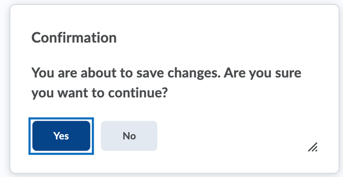Image resolution: width=343 pixels, height=177 pixels.
Task: Hit Yes in the Confirmation dialog
Action: (x=61, y=136)
